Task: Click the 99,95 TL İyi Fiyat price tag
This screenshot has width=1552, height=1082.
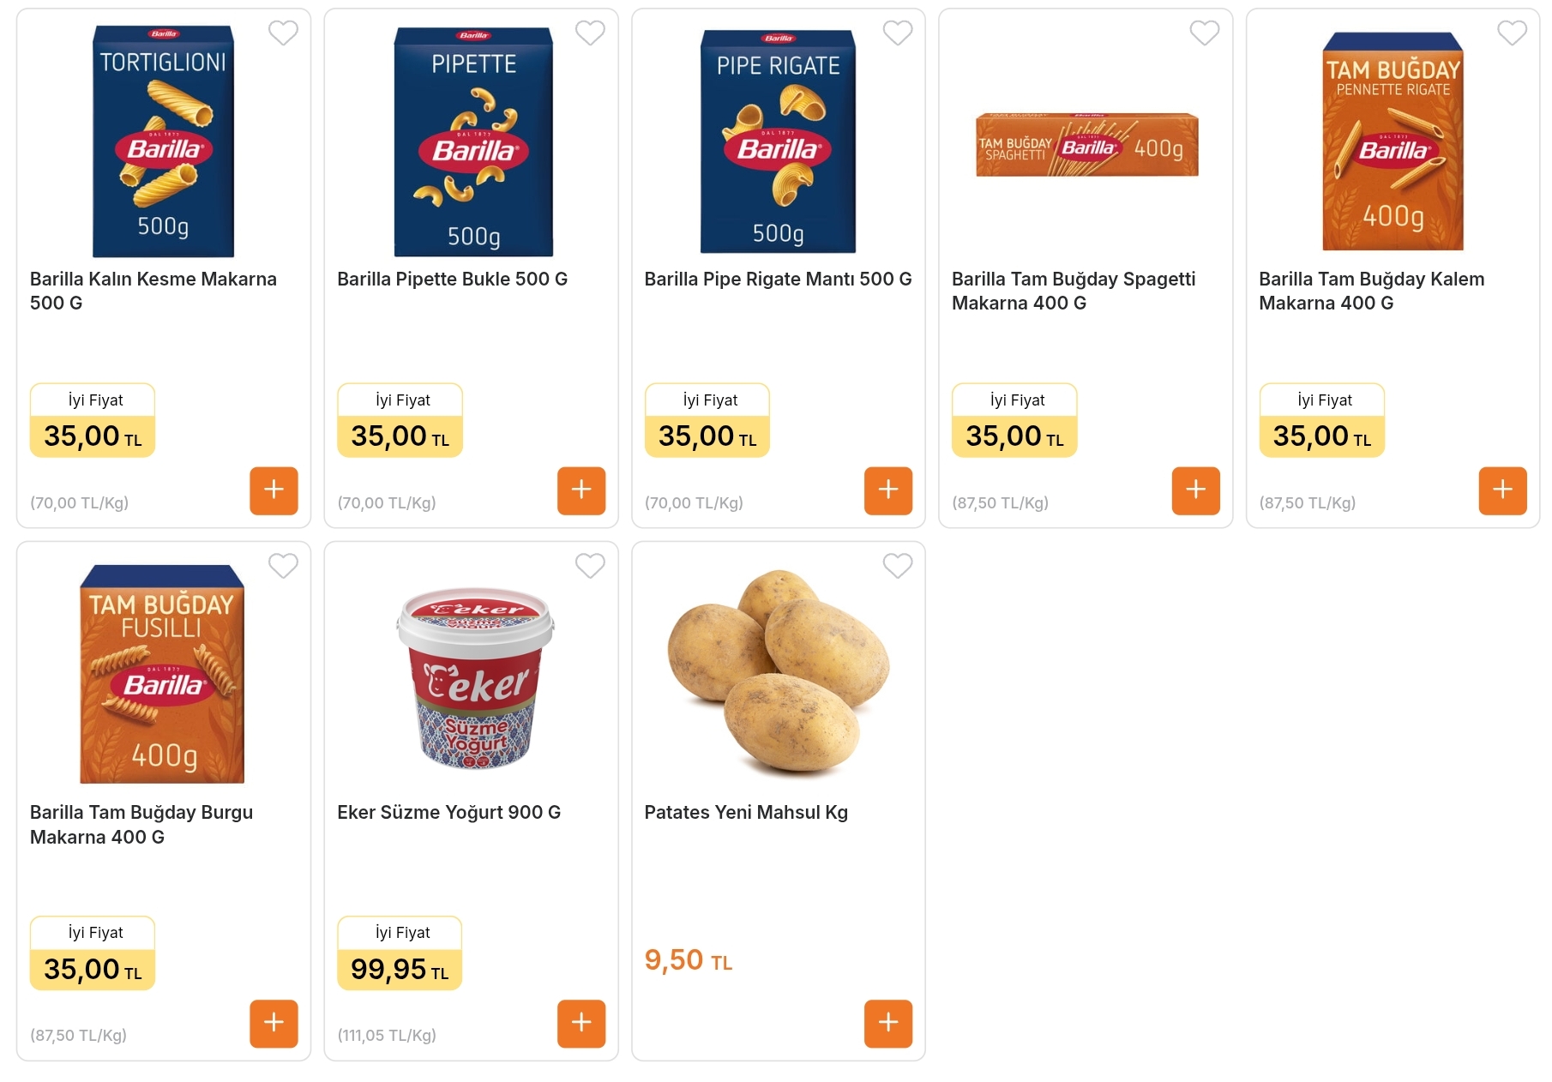Action: point(400,953)
